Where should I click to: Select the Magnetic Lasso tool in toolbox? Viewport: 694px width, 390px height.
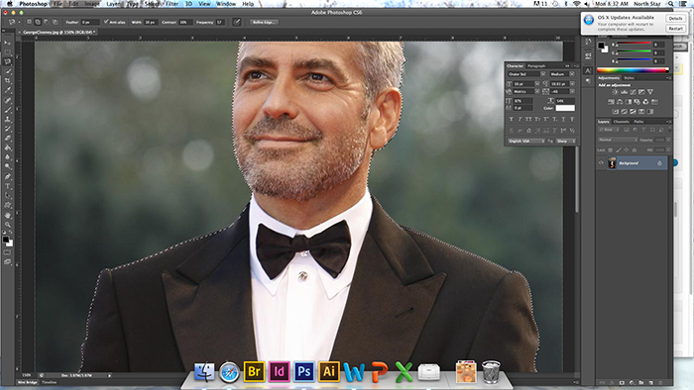8,61
